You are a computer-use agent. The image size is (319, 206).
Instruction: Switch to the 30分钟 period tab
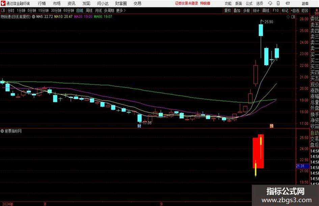click(56, 10)
